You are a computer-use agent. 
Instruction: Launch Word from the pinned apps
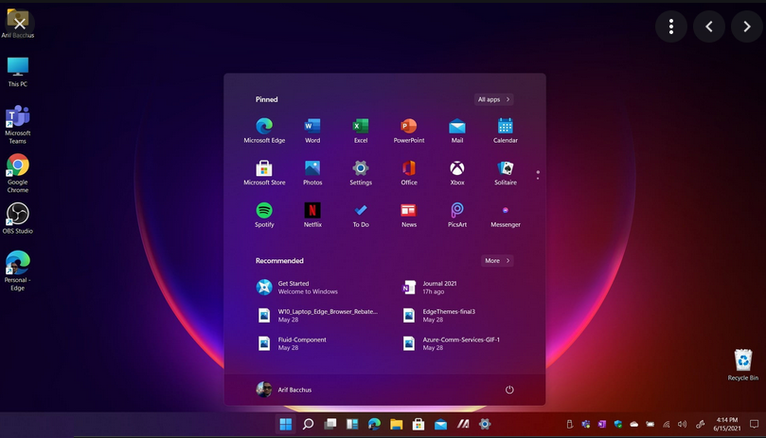312,131
